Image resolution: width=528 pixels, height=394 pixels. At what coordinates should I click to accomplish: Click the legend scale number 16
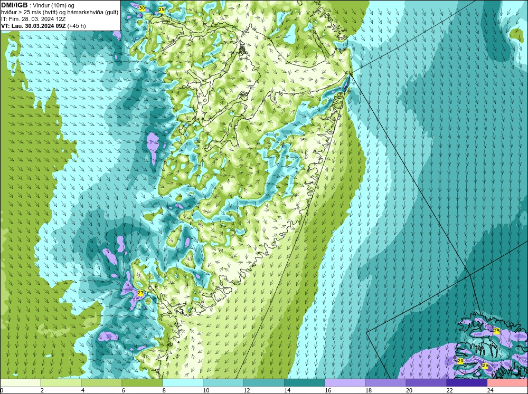click(328, 390)
